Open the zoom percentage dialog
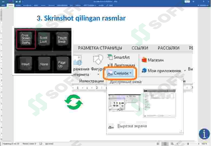The height and width of the screenshot is (146, 211). 204,144
